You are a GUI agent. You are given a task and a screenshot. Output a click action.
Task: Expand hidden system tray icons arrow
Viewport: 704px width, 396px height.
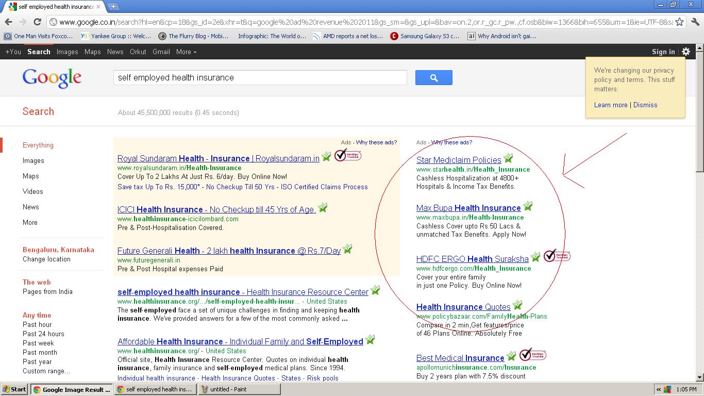659,389
